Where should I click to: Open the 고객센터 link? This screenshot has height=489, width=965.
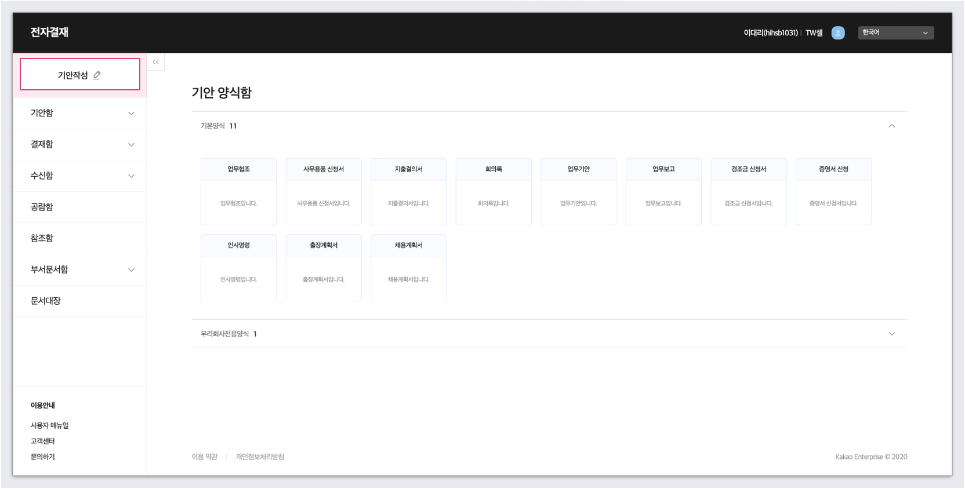pos(42,441)
